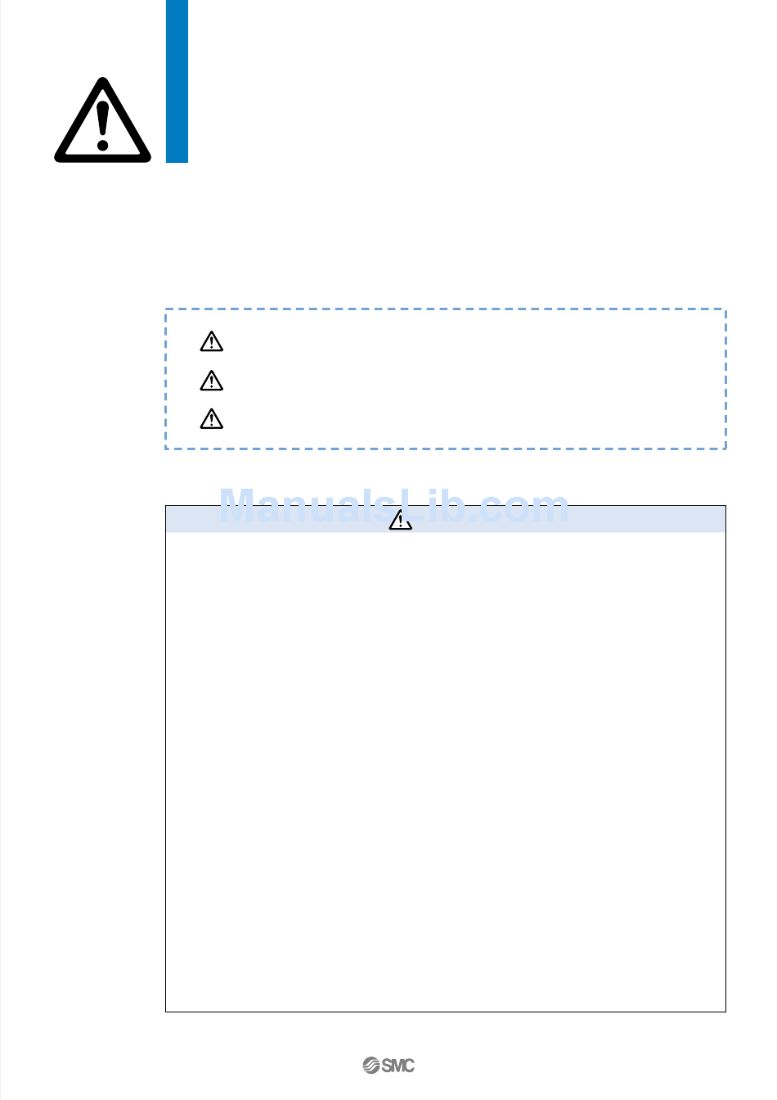Viewport: 777px width, 1100px height.
Task: Open the ManualsLib.com watermark link
Action: coord(394,507)
